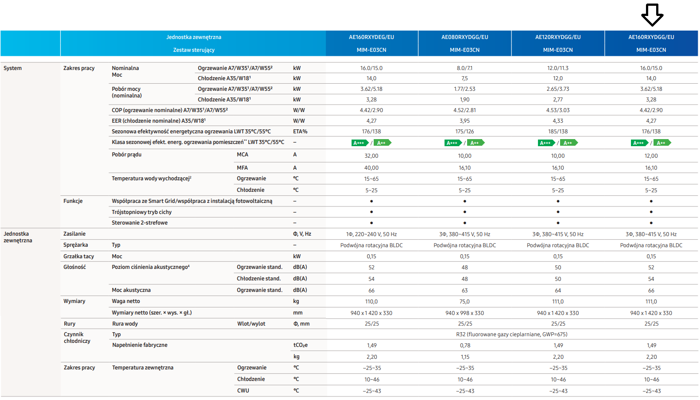This screenshot has height=400, width=700.
Task: Click the 'Waga netto' row label
Action: (126, 301)
